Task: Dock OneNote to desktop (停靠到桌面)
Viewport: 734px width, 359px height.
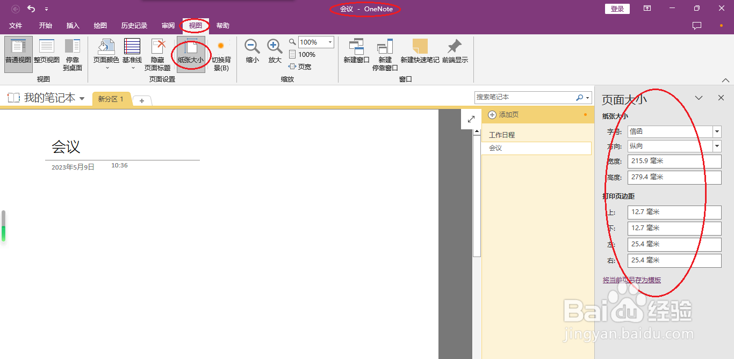Action: click(x=73, y=54)
